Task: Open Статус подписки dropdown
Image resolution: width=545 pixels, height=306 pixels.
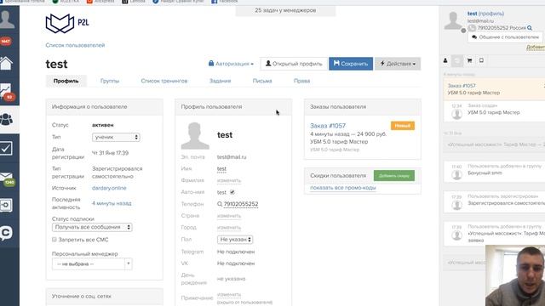Action: pos(92,227)
